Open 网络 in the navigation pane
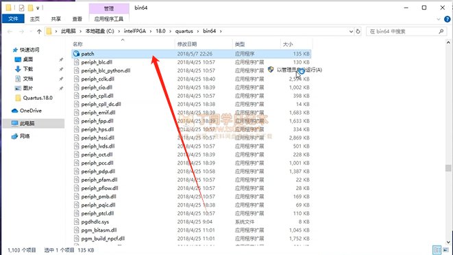The image size is (453, 255). [25, 136]
